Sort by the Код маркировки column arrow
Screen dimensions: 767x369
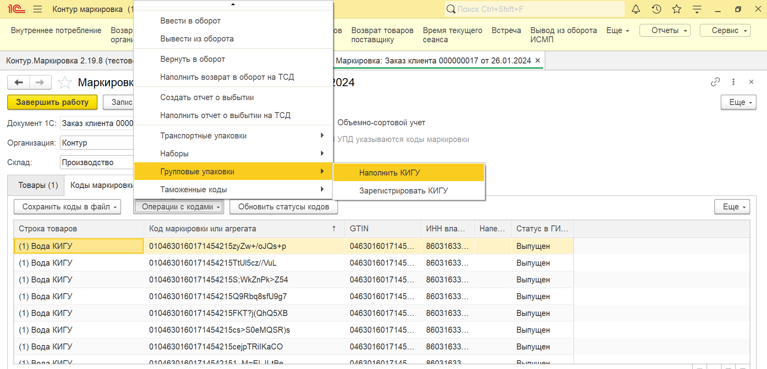coord(334,229)
